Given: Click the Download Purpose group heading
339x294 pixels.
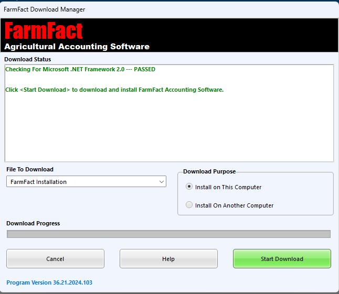Looking at the screenshot, I should (x=209, y=171).
